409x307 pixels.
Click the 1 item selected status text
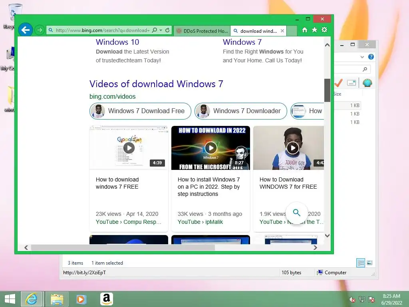[x=107, y=263]
